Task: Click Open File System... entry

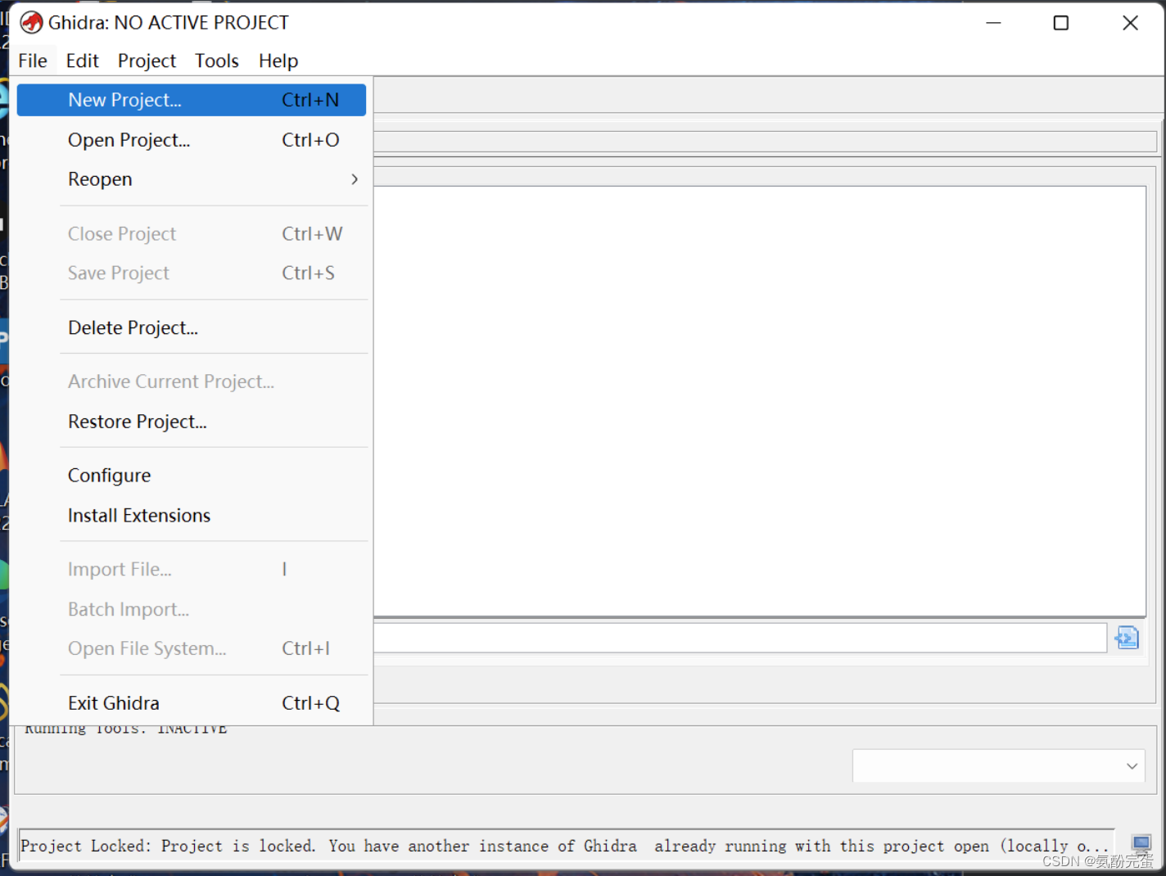Action: (x=192, y=649)
